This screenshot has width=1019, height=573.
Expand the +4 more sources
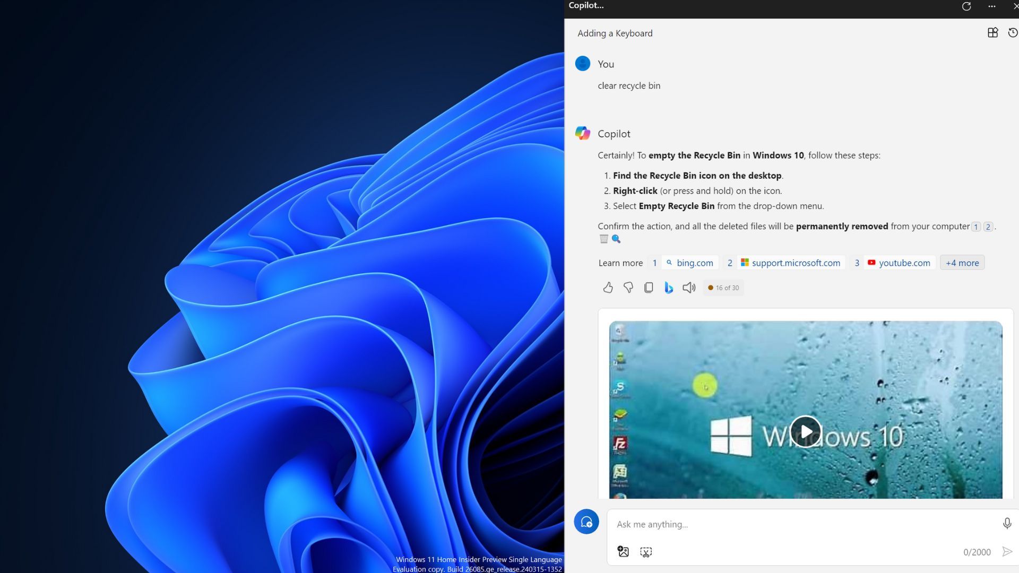(962, 263)
